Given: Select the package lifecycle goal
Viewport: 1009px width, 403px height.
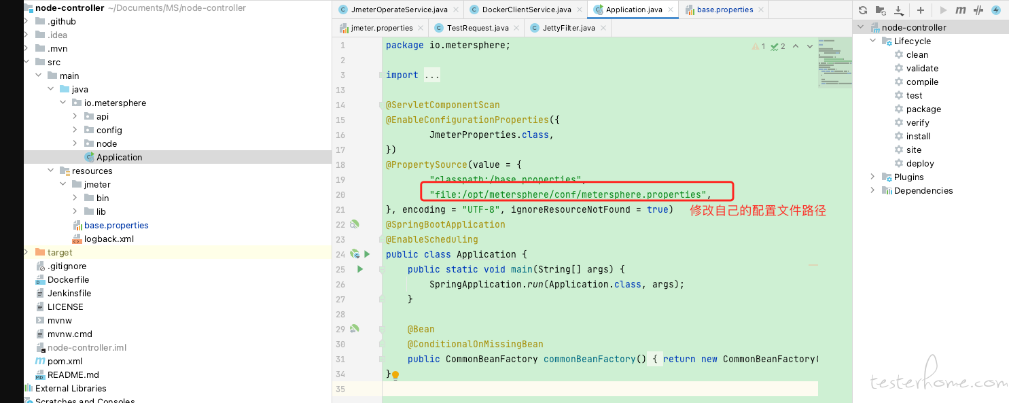Looking at the screenshot, I should pos(923,109).
